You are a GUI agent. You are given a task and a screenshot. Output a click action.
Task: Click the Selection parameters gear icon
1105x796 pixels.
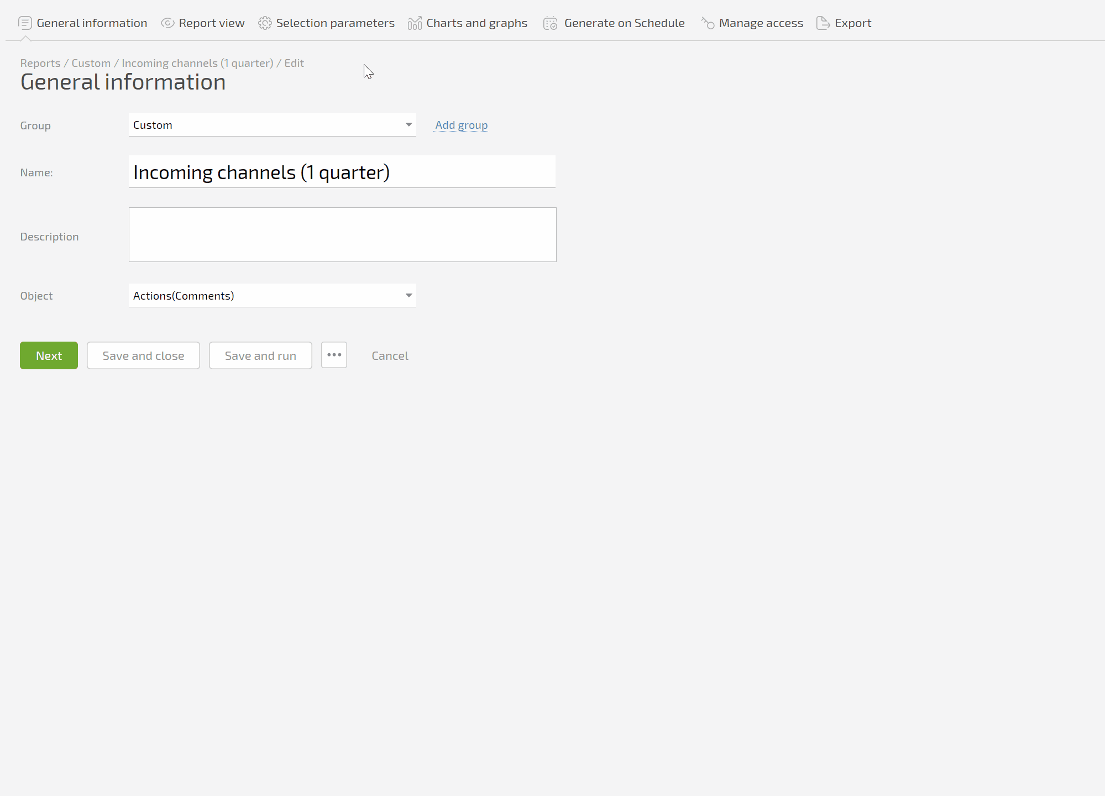coord(265,23)
